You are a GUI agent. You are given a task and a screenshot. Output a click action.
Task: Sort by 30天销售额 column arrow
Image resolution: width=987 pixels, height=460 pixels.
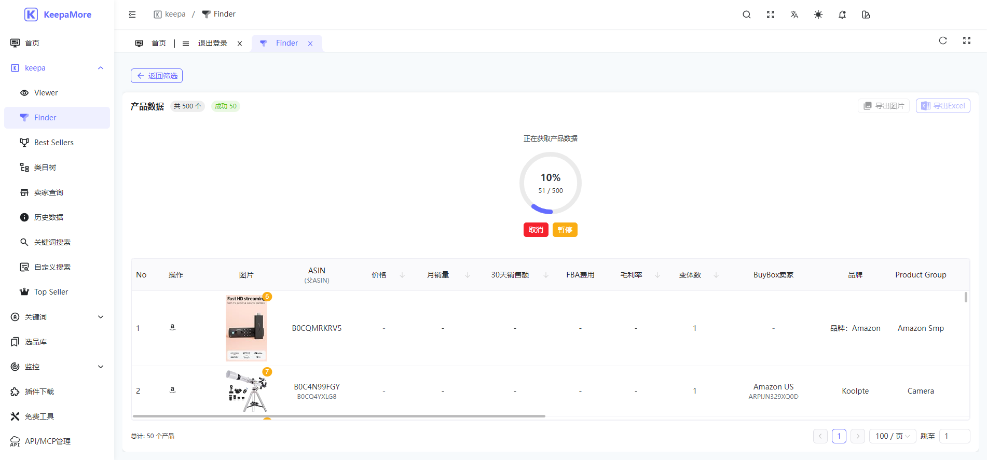546,275
